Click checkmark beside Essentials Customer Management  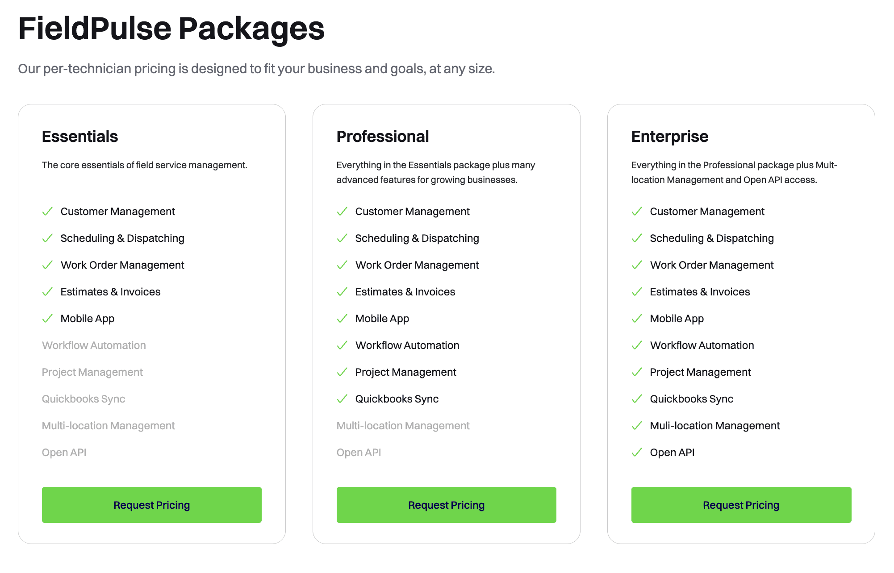(47, 212)
